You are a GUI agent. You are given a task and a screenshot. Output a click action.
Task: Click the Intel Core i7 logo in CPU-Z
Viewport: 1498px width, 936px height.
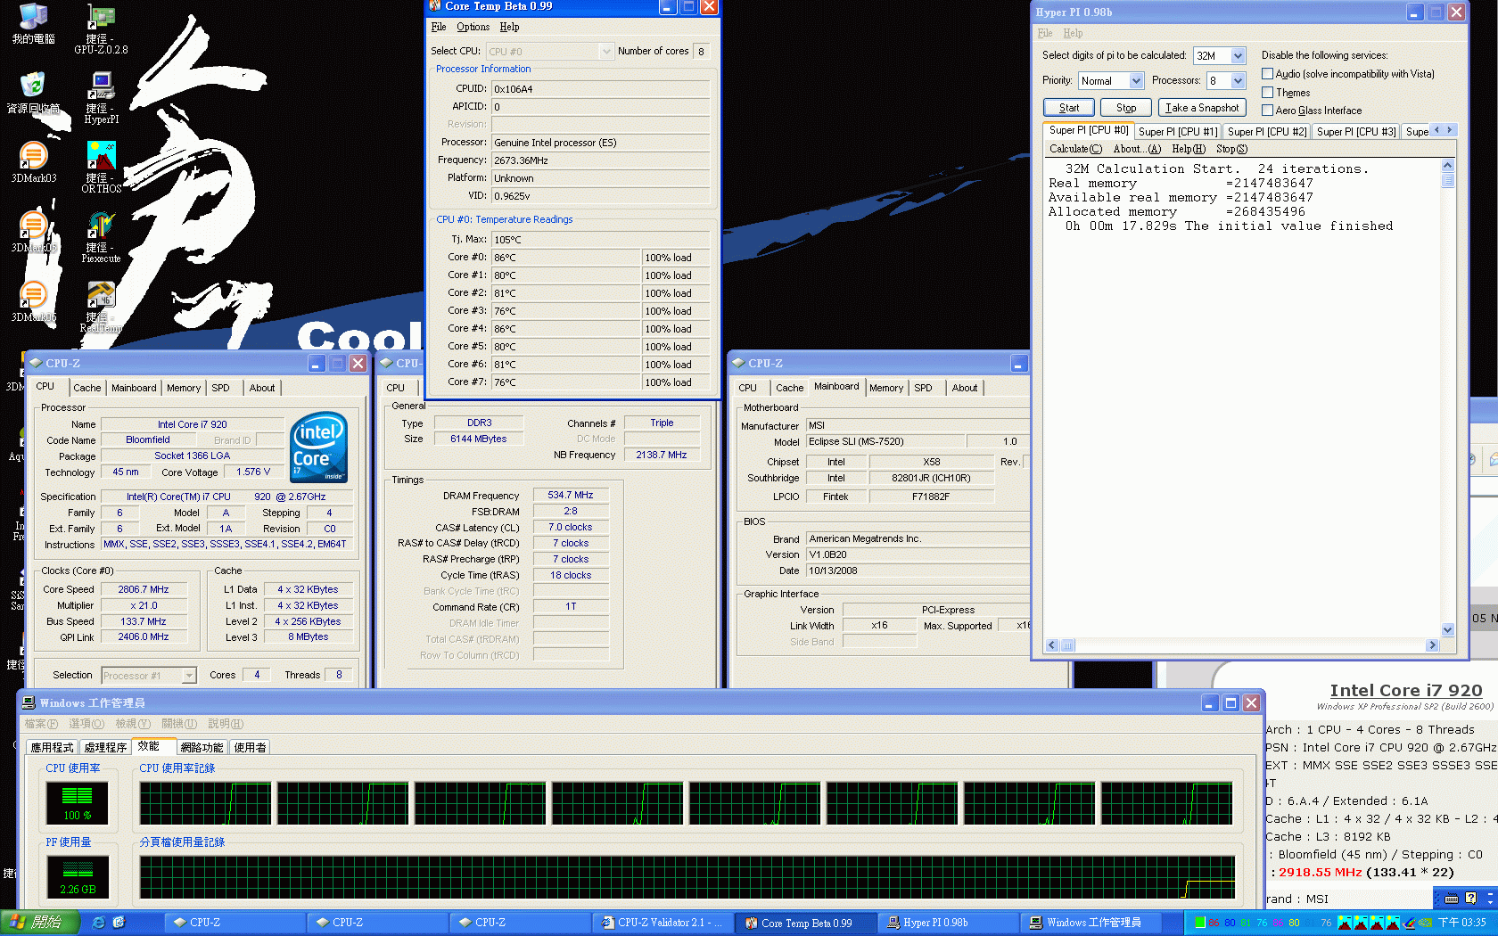click(318, 447)
